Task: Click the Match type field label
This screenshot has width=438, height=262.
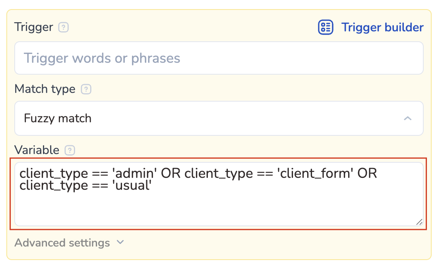Action: click(x=45, y=89)
